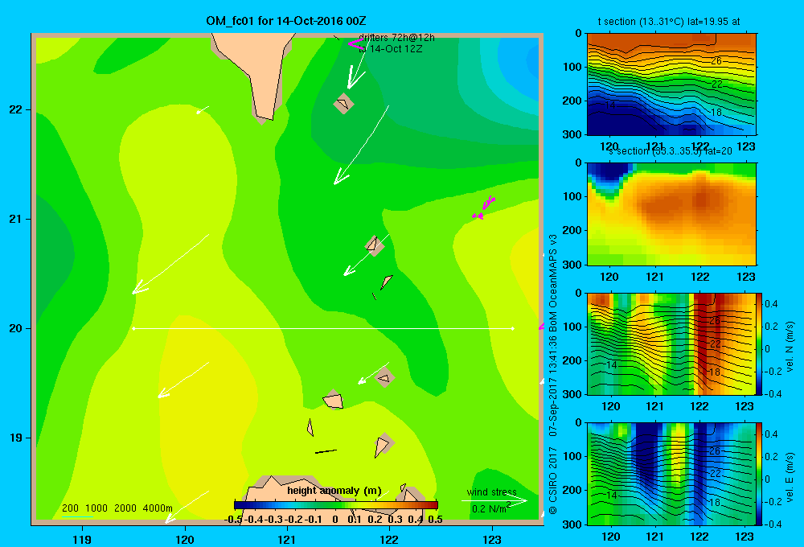This screenshot has width=804, height=547.
Task: Click the wind stress reference arrow in legend
Action: [494, 500]
